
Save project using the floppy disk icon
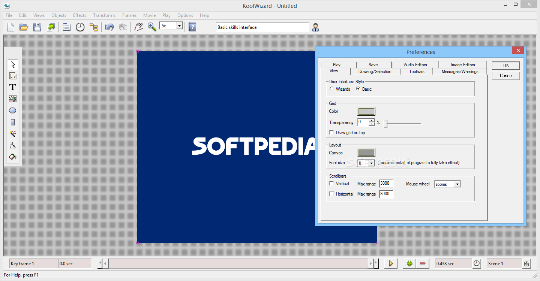click(x=37, y=27)
